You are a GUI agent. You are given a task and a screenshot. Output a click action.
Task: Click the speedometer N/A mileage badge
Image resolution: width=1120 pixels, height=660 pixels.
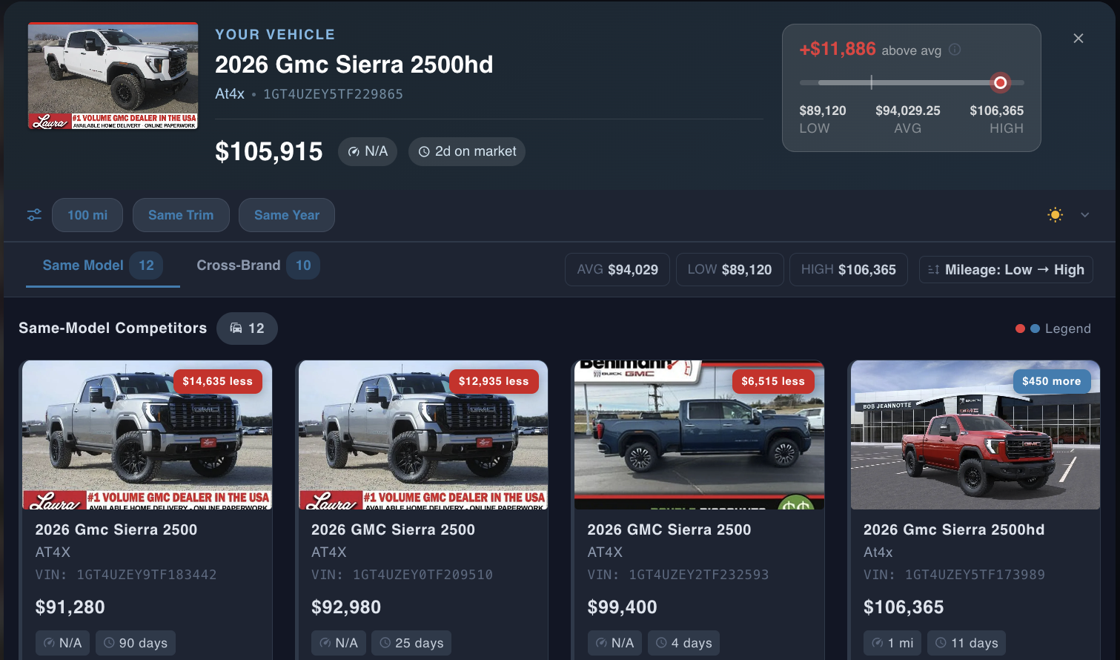tap(368, 151)
